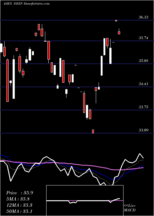Click the 35.74 price level label
This screenshot has height=216, width=154.
144,38
